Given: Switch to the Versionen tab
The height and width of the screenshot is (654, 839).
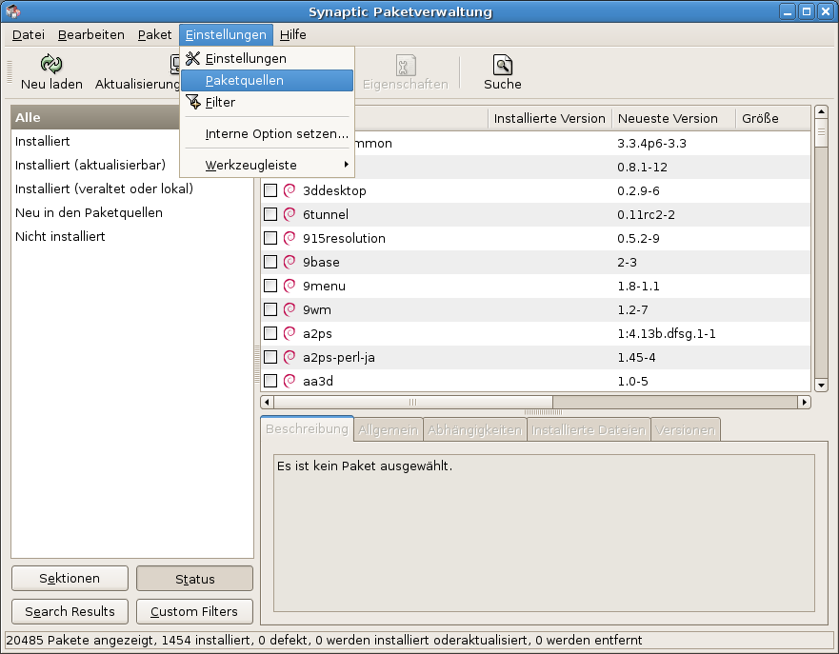Looking at the screenshot, I should (685, 430).
